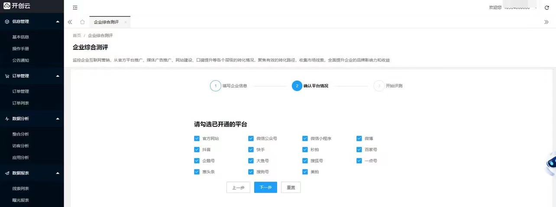Click step 1 circle 填写企业信息
The image size is (556, 207).
[x=215, y=86]
